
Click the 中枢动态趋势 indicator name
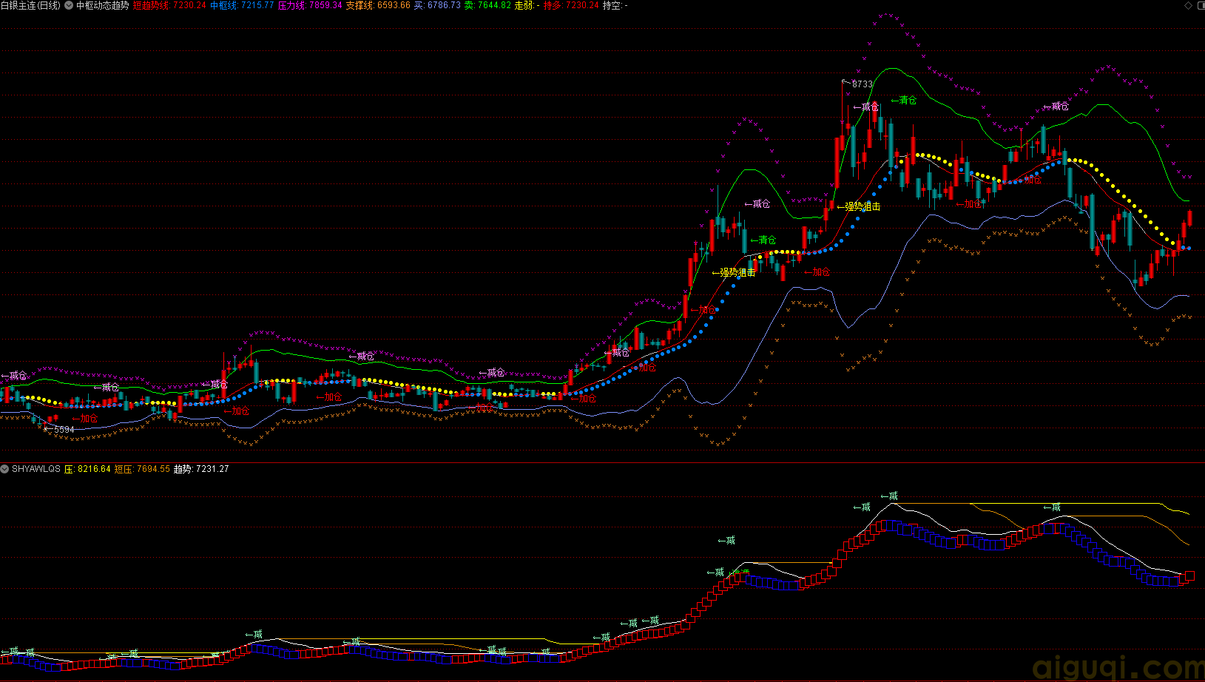pyautogui.click(x=102, y=5)
